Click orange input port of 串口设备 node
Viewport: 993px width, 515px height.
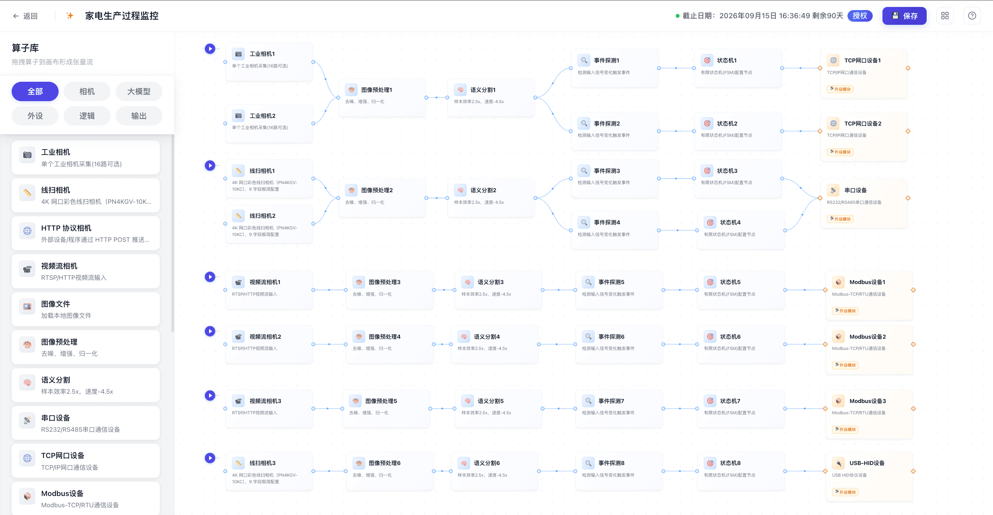(820, 198)
